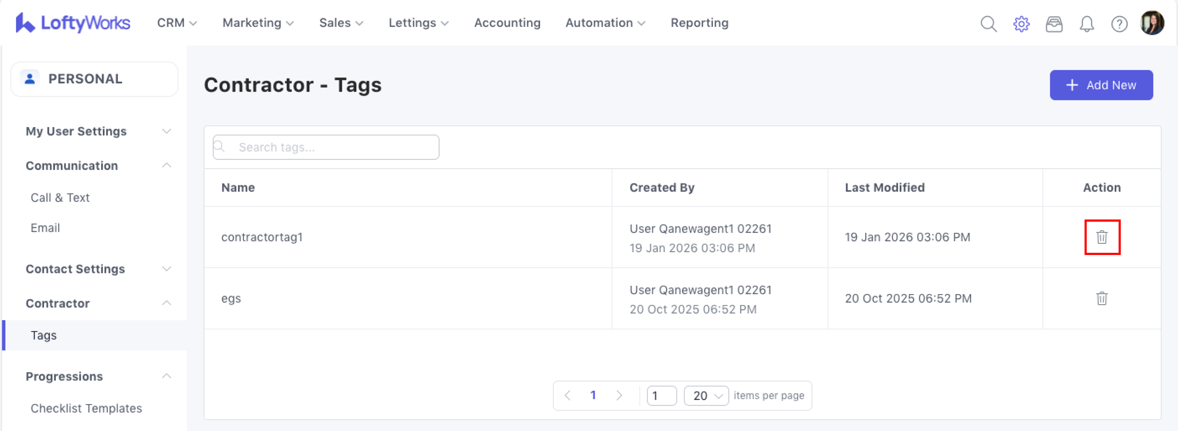The image size is (1178, 431).
Task: Click the user profile avatar
Action: 1152,23
